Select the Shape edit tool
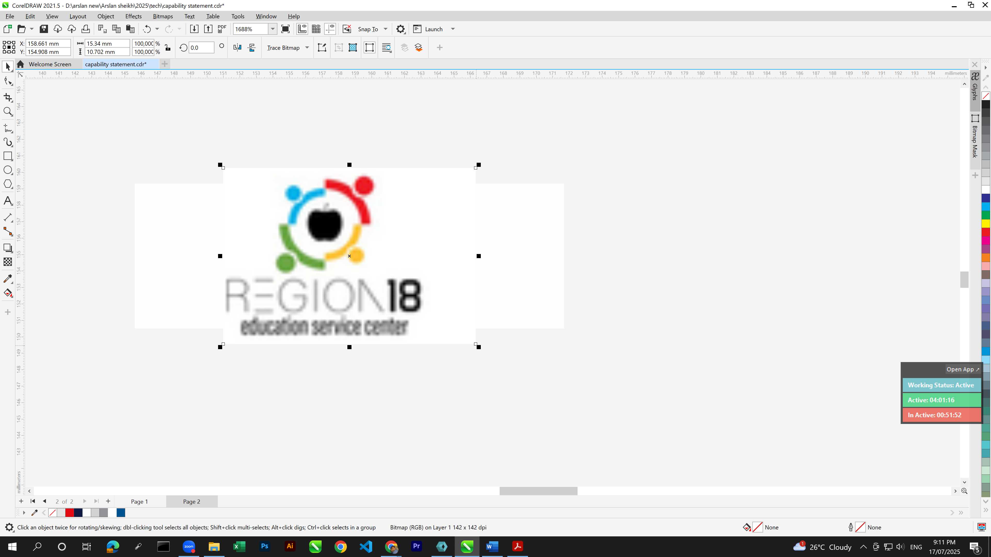This screenshot has width=991, height=557. tap(8, 81)
